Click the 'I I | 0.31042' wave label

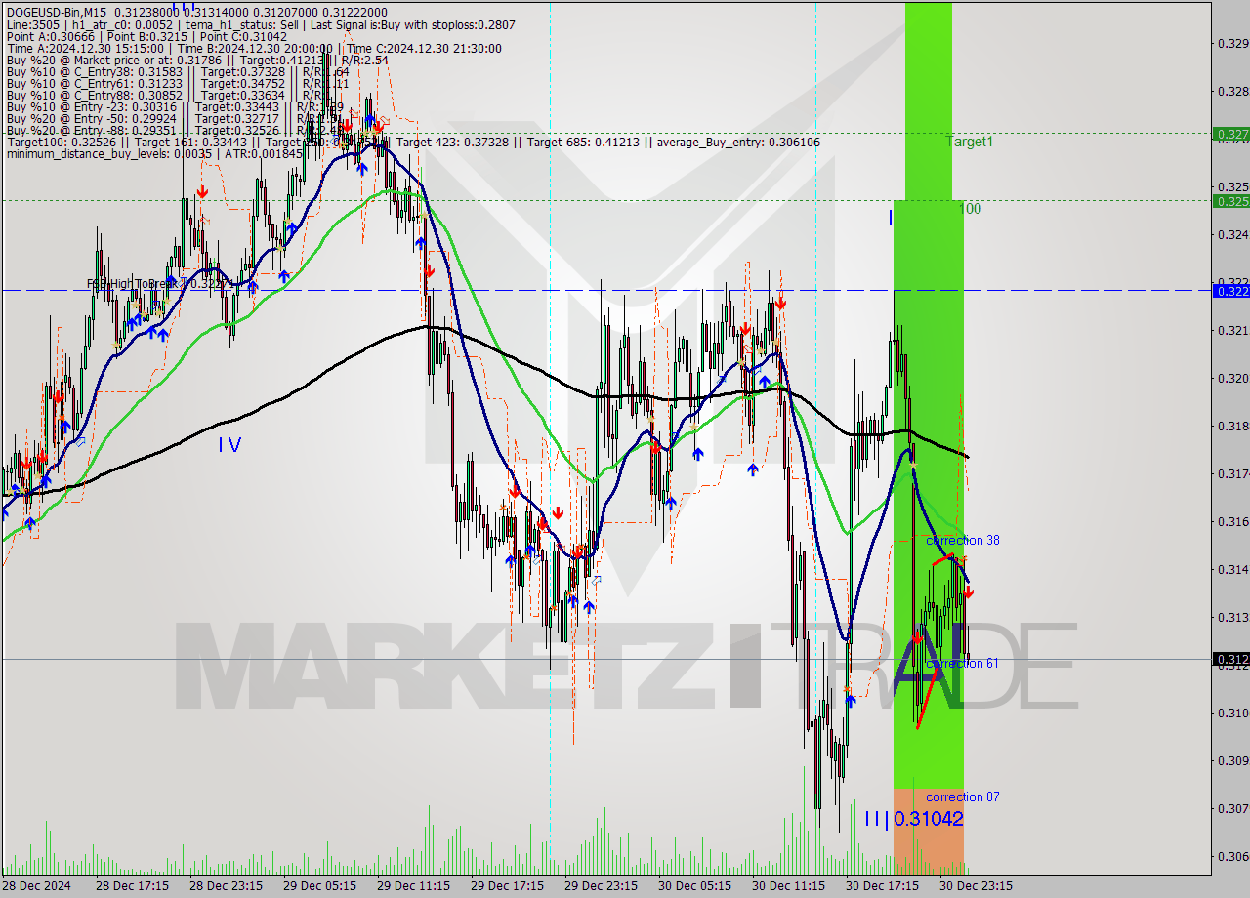[914, 819]
